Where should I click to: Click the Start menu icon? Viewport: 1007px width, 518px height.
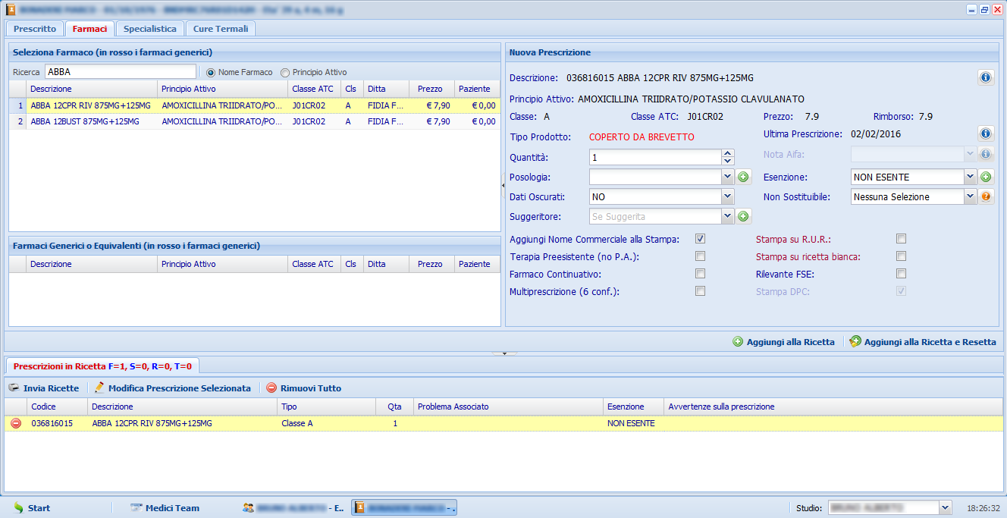click(18, 507)
